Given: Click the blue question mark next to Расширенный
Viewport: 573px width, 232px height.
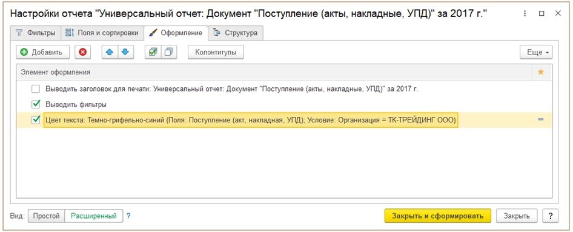Looking at the screenshot, I should (128, 216).
